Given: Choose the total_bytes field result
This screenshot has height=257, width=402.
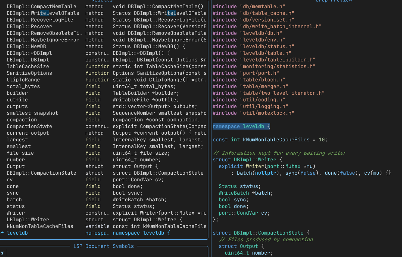Looking at the screenshot, I should click(x=23, y=86).
